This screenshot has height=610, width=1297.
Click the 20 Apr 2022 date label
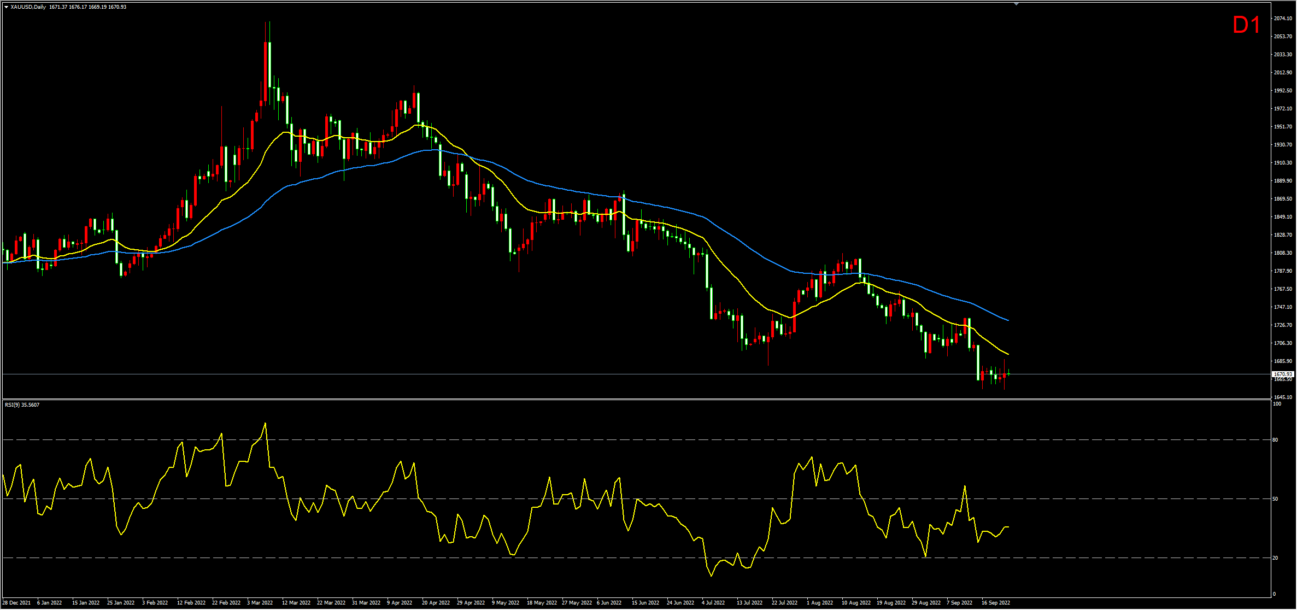(436, 603)
